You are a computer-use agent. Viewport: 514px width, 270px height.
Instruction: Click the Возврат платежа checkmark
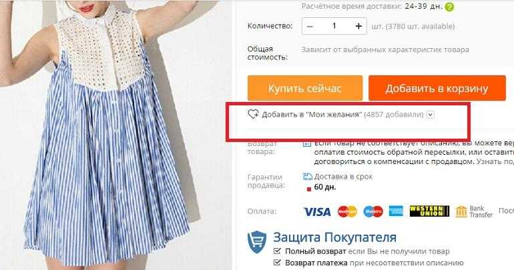277,263
